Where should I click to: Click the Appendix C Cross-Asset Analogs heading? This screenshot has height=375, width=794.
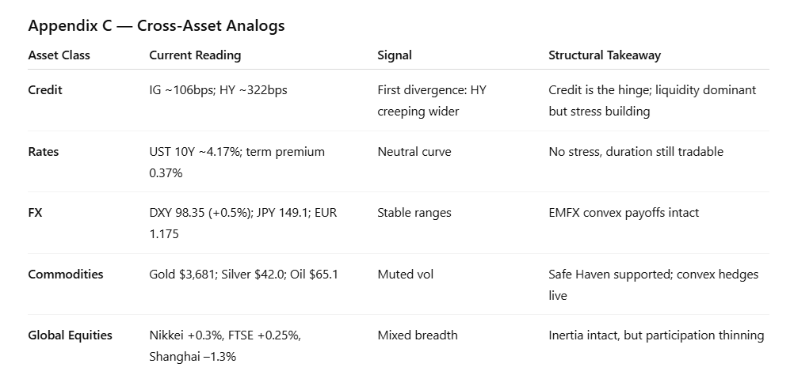(x=156, y=26)
